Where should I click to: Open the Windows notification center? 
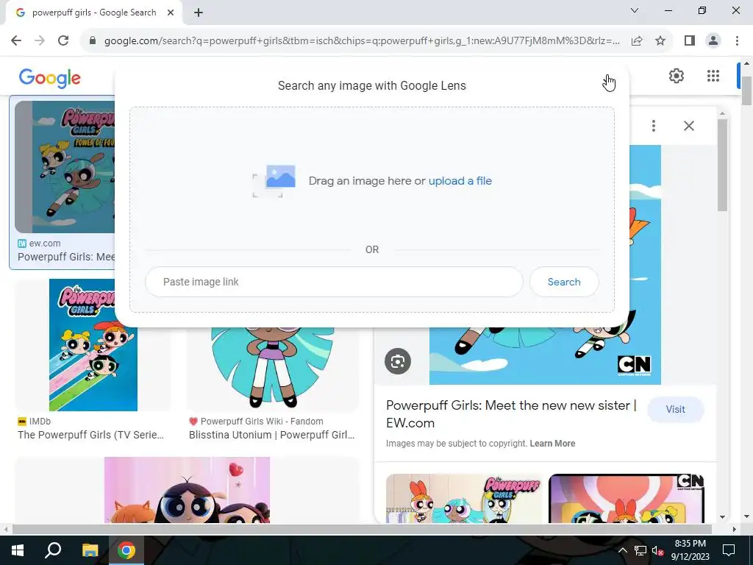click(x=729, y=550)
